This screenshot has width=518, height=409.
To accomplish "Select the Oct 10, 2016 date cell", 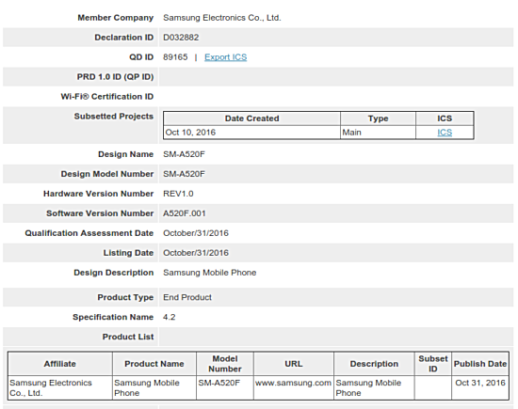I will pyautogui.click(x=251, y=133).
